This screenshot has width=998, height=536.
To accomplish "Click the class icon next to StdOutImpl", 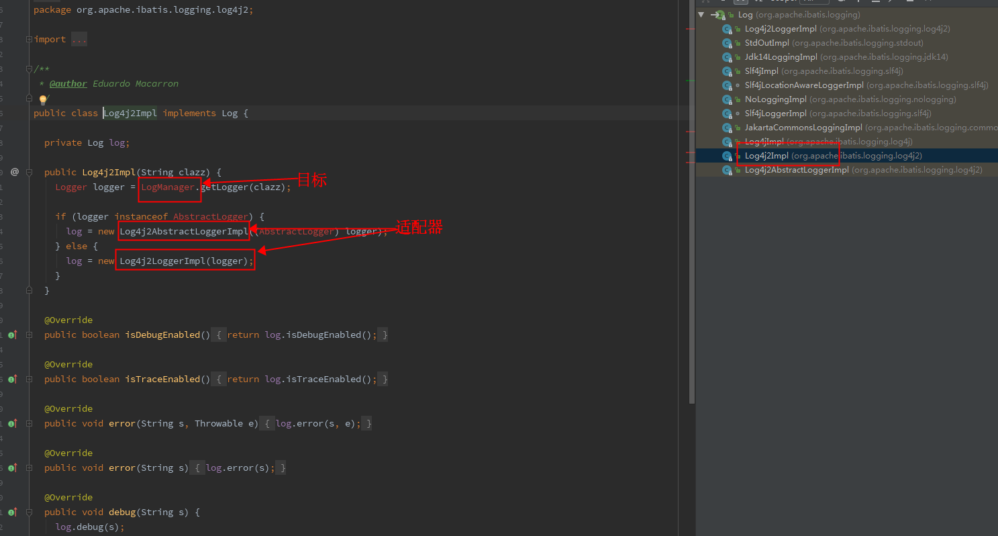I will pyautogui.click(x=728, y=42).
